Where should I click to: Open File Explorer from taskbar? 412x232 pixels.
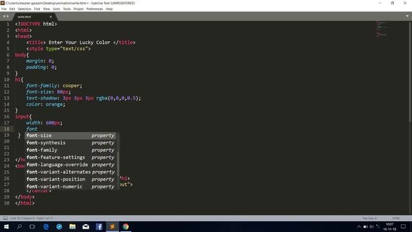tap(73, 226)
